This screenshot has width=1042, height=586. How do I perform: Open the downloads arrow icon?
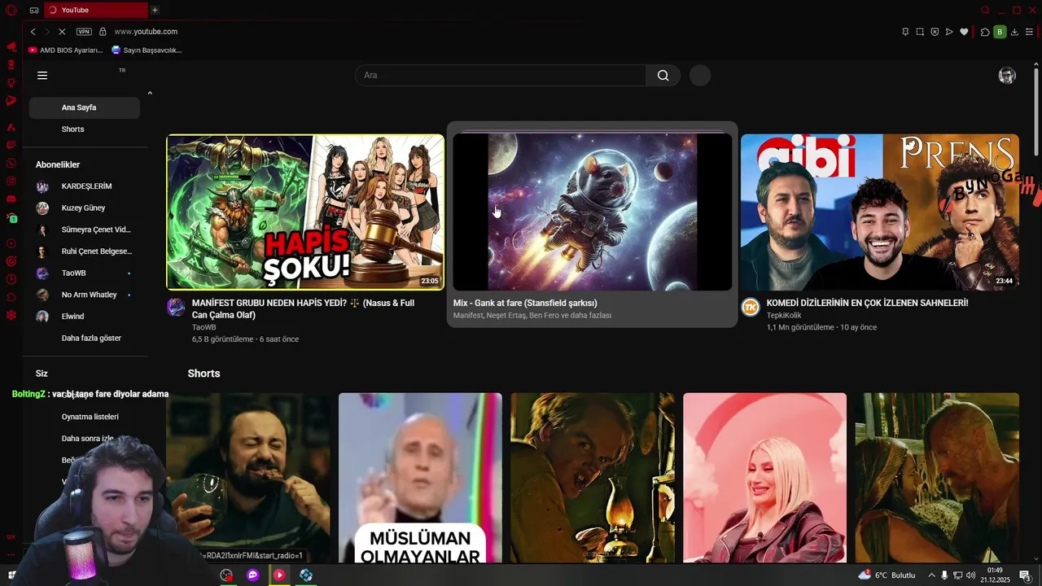(1014, 32)
